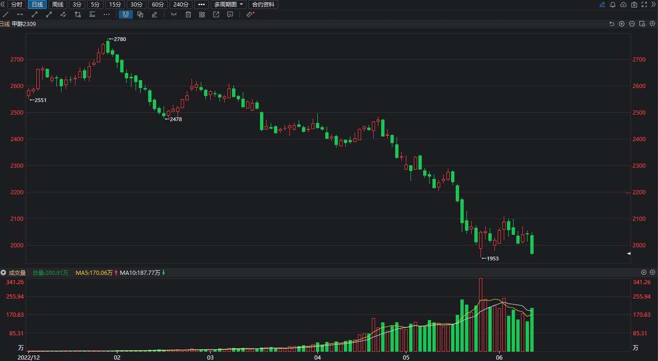
Task: Take a chart screenshot with camera icon
Action: pyautogui.click(x=634, y=5)
